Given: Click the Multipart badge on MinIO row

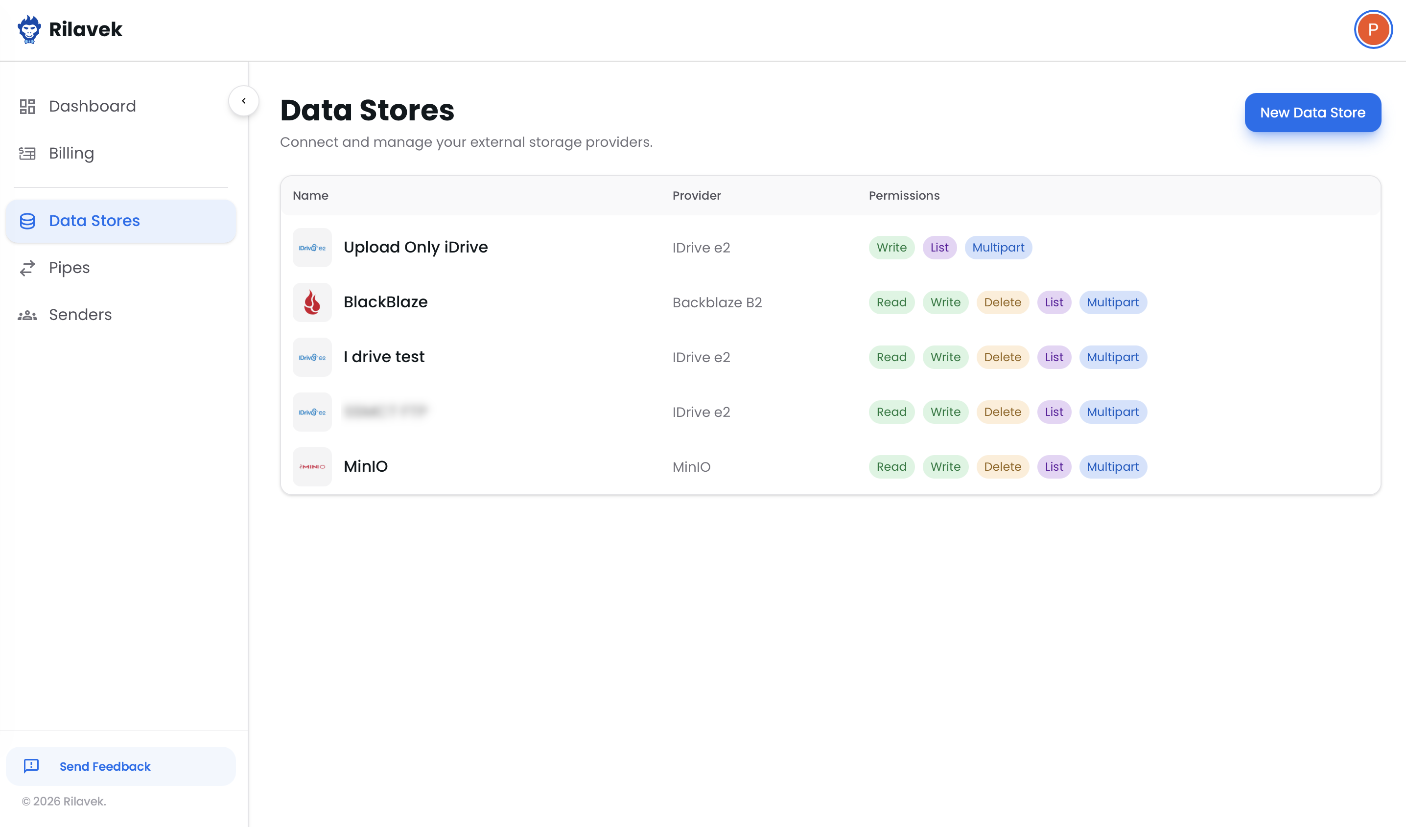Looking at the screenshot, I should (1113, 467).
